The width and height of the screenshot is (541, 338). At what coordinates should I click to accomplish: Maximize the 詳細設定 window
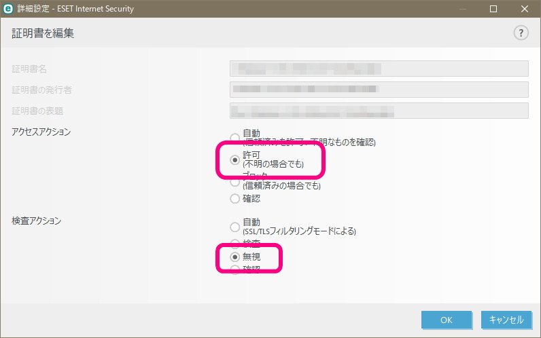click(x=493, y=9)
